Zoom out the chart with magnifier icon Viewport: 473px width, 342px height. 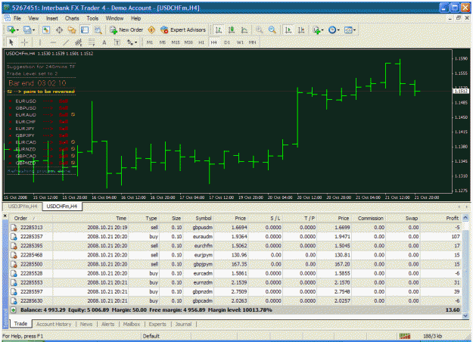click(x=272, y=30)
